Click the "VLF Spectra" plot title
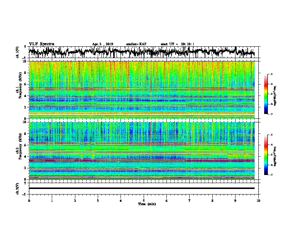This screenshot has width=291, height=225. coord(42,44)
